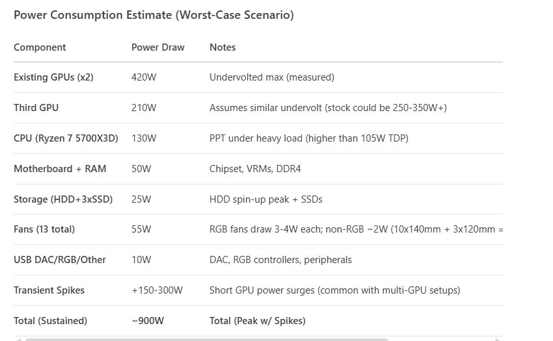Click the Total (Peak w/ Spikes) cell
The width and height of the screenshot is (553, 341).
[x=258, y=321]
